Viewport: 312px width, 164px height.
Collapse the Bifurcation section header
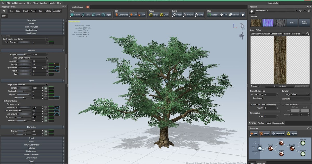pos(31,127)
